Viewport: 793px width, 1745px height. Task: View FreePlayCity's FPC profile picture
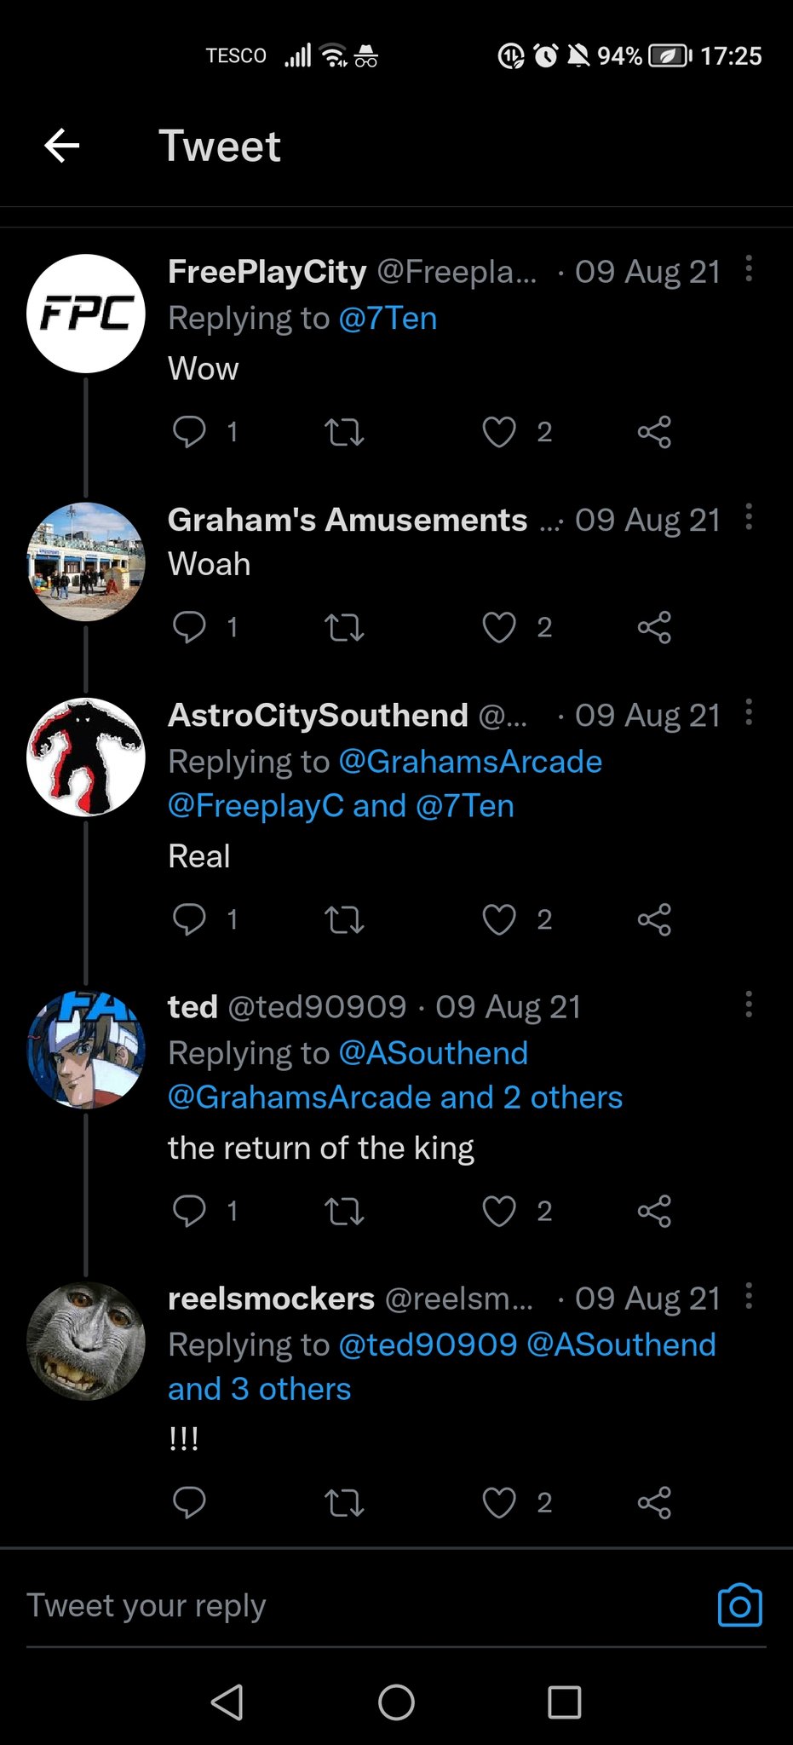(86, 314)
